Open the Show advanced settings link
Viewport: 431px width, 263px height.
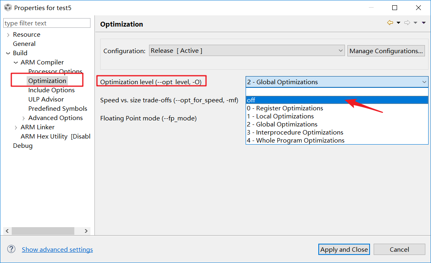point(57,250)
